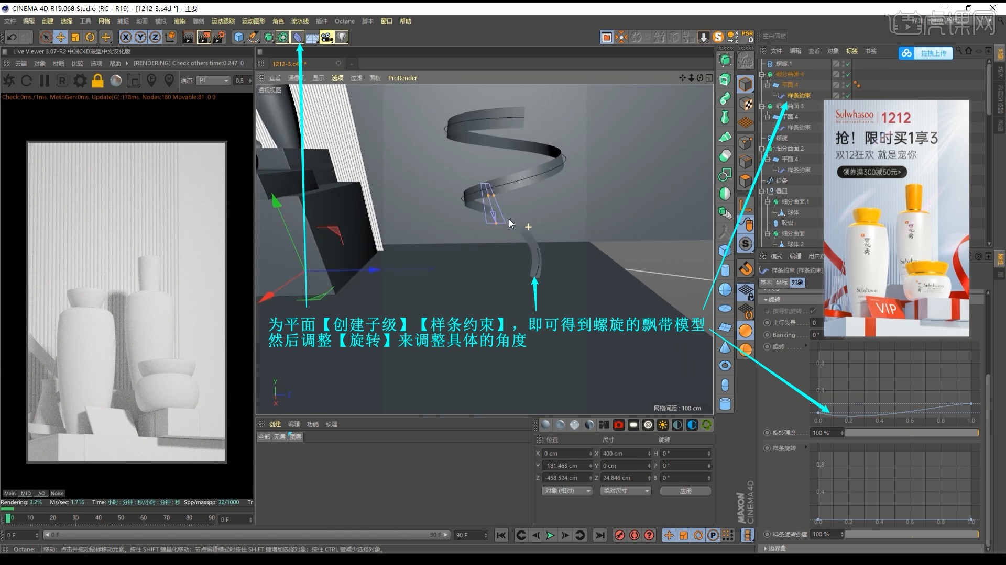Pause rendering in Live Viewer
Image resolution: width=1006 pixels, height=565 pixels.
(45, 81)
